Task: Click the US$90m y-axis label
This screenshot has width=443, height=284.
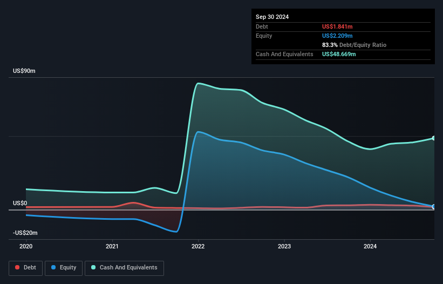Action: coord(24,71)
